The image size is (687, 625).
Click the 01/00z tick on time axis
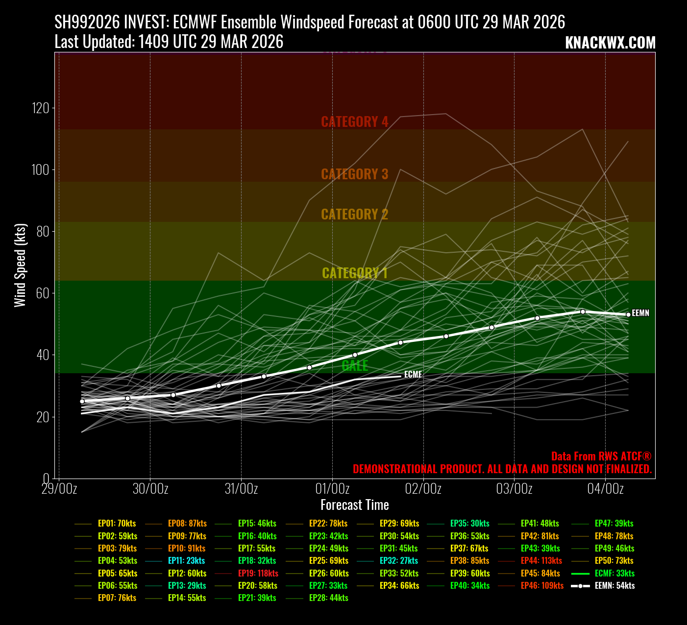tap(332, 489)
